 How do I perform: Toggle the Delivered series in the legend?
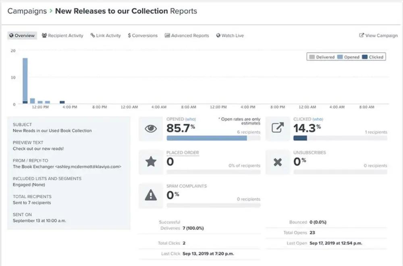click(322, 57)
